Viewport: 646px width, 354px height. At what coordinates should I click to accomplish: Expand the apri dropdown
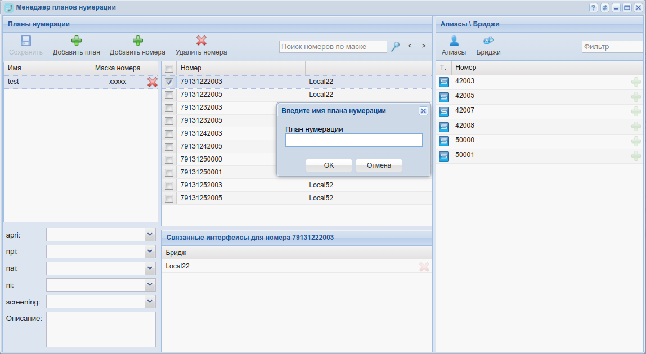click(x=150, y=234)
